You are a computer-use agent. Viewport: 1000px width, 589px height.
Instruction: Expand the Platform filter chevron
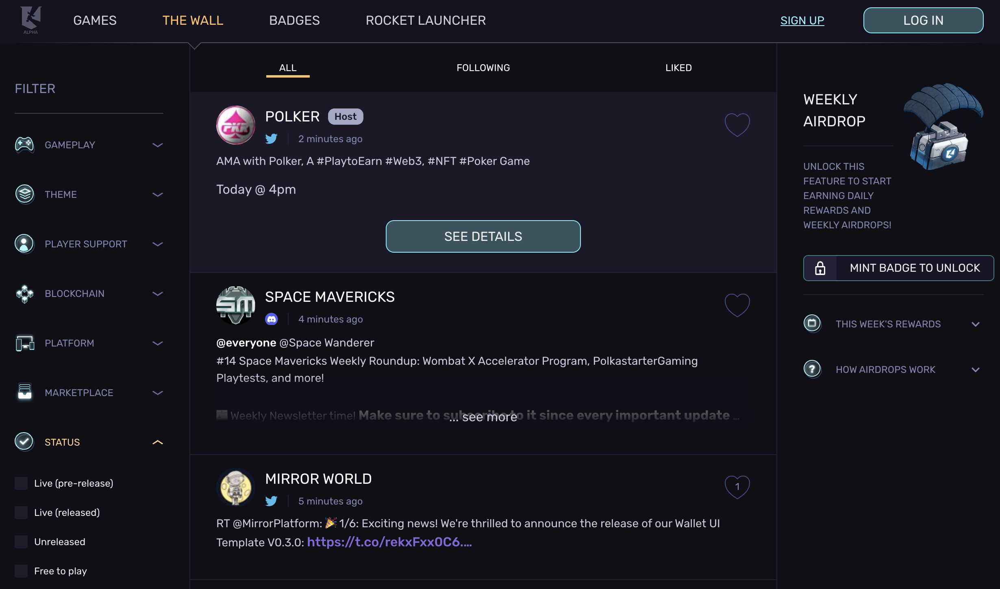(157, 343)
